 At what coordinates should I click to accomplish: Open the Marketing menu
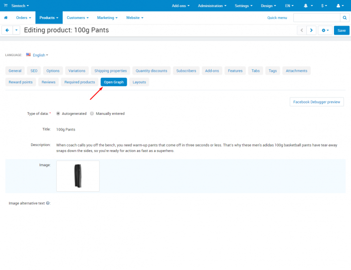pos(107,18)
